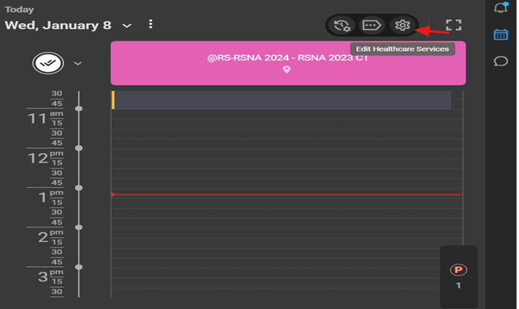Toggle fullscreen view icon
This screenshot has height=309, width=519.
tap(453, 25)
